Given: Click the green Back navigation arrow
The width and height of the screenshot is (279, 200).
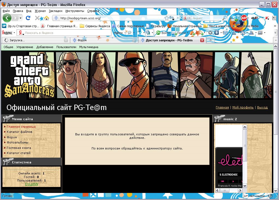Looking at the screenshot, I should point(7,18).
